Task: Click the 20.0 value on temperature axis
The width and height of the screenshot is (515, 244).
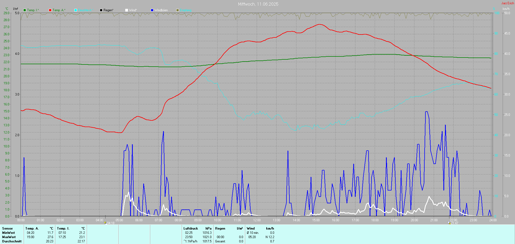Action: [x=6, y=76]
